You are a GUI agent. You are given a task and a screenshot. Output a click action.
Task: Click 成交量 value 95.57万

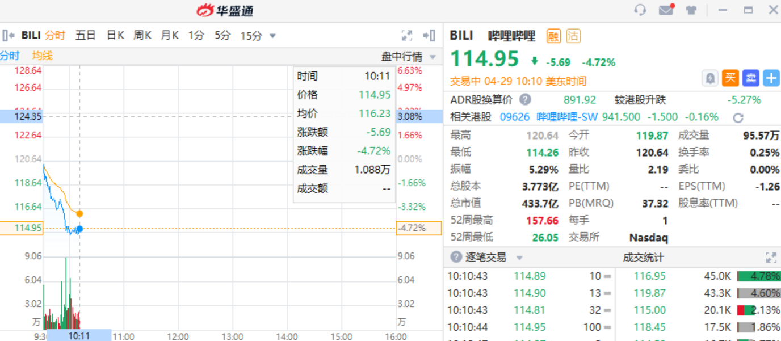click(761, 136)
